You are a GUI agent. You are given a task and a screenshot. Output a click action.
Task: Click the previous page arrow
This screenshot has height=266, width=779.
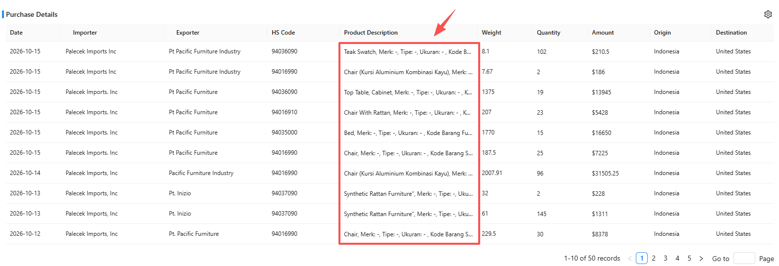coord(630,259)
